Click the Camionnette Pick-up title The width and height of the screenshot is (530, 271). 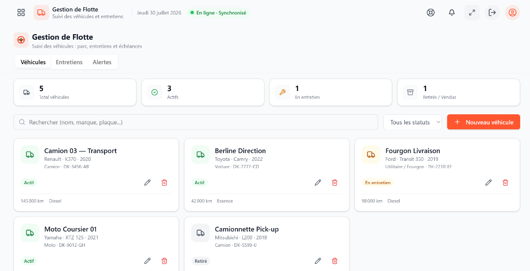[247, 229]
